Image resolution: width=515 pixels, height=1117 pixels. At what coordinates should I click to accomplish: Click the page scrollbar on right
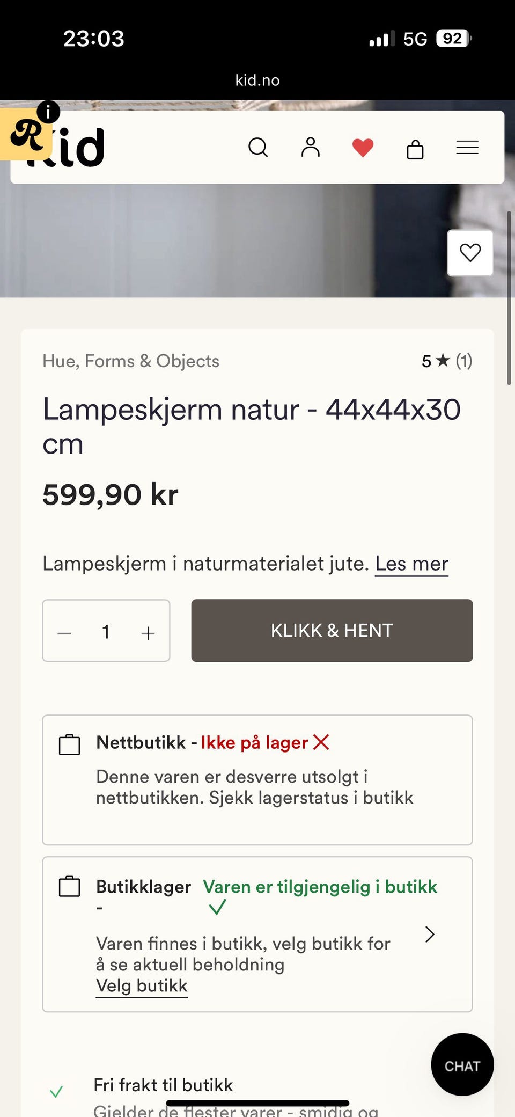[509, 298]
